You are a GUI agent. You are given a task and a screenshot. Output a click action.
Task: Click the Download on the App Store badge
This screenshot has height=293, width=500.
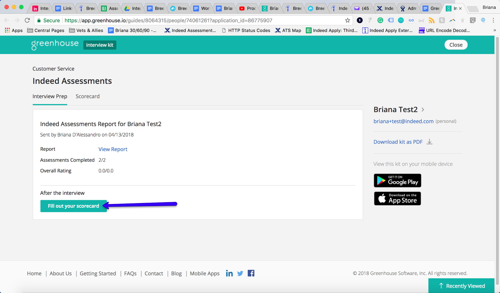397,198
